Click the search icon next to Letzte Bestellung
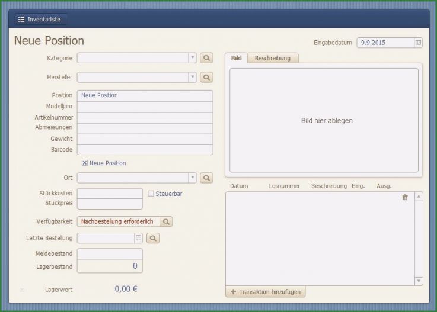This screenshot has width=437, height=312. [153, 238]
